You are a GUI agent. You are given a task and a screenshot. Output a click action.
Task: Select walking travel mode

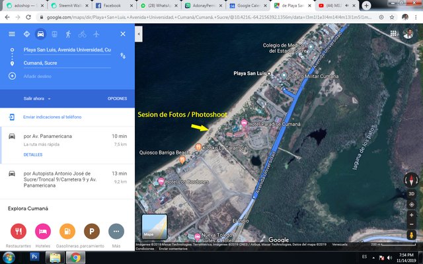pos(68,34)
